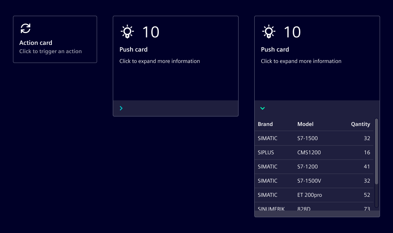Click the vertical scrollbar of the device table

[x=376, y=152]
